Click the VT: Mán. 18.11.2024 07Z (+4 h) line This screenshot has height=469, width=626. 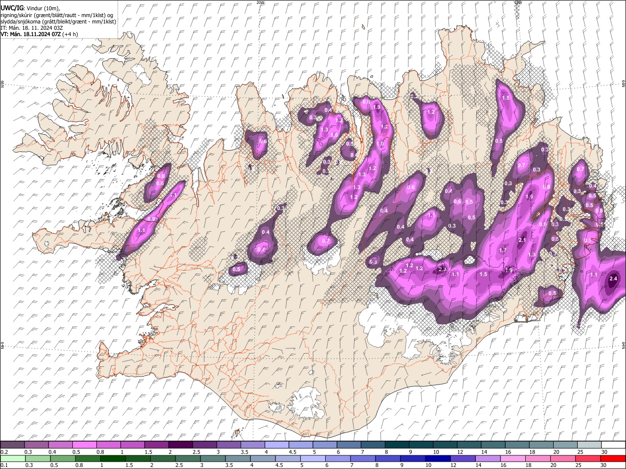coord(40,34)
